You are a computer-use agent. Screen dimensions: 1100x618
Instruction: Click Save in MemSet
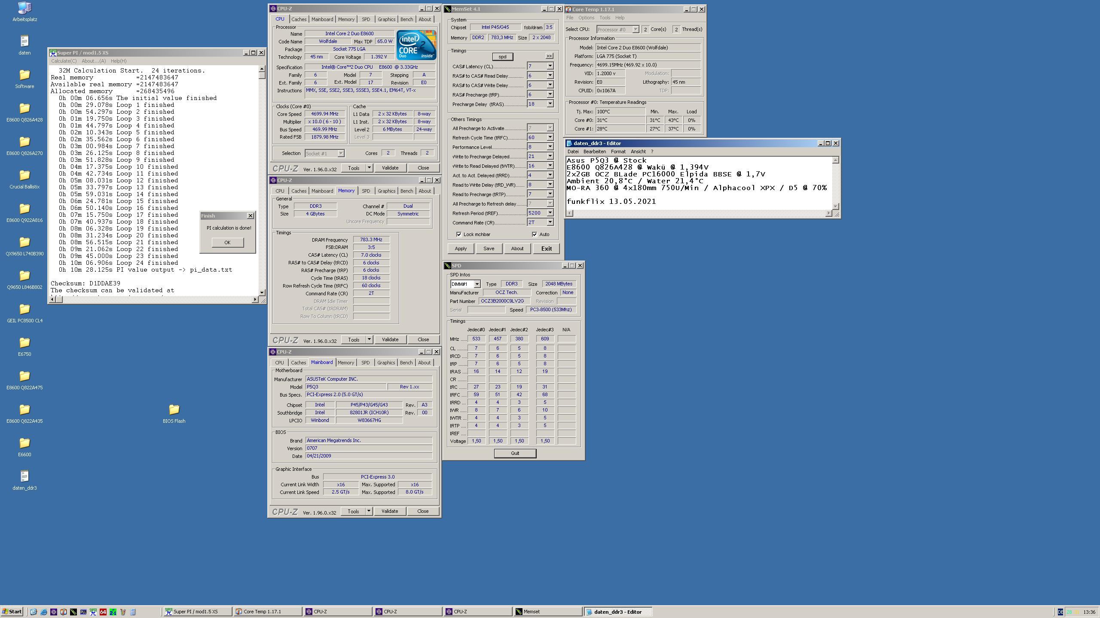pos(489,248)
